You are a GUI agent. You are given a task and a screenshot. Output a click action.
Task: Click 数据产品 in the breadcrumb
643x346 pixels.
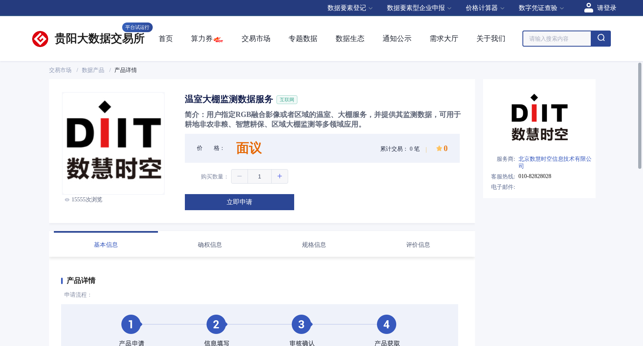tap(93, 70)
